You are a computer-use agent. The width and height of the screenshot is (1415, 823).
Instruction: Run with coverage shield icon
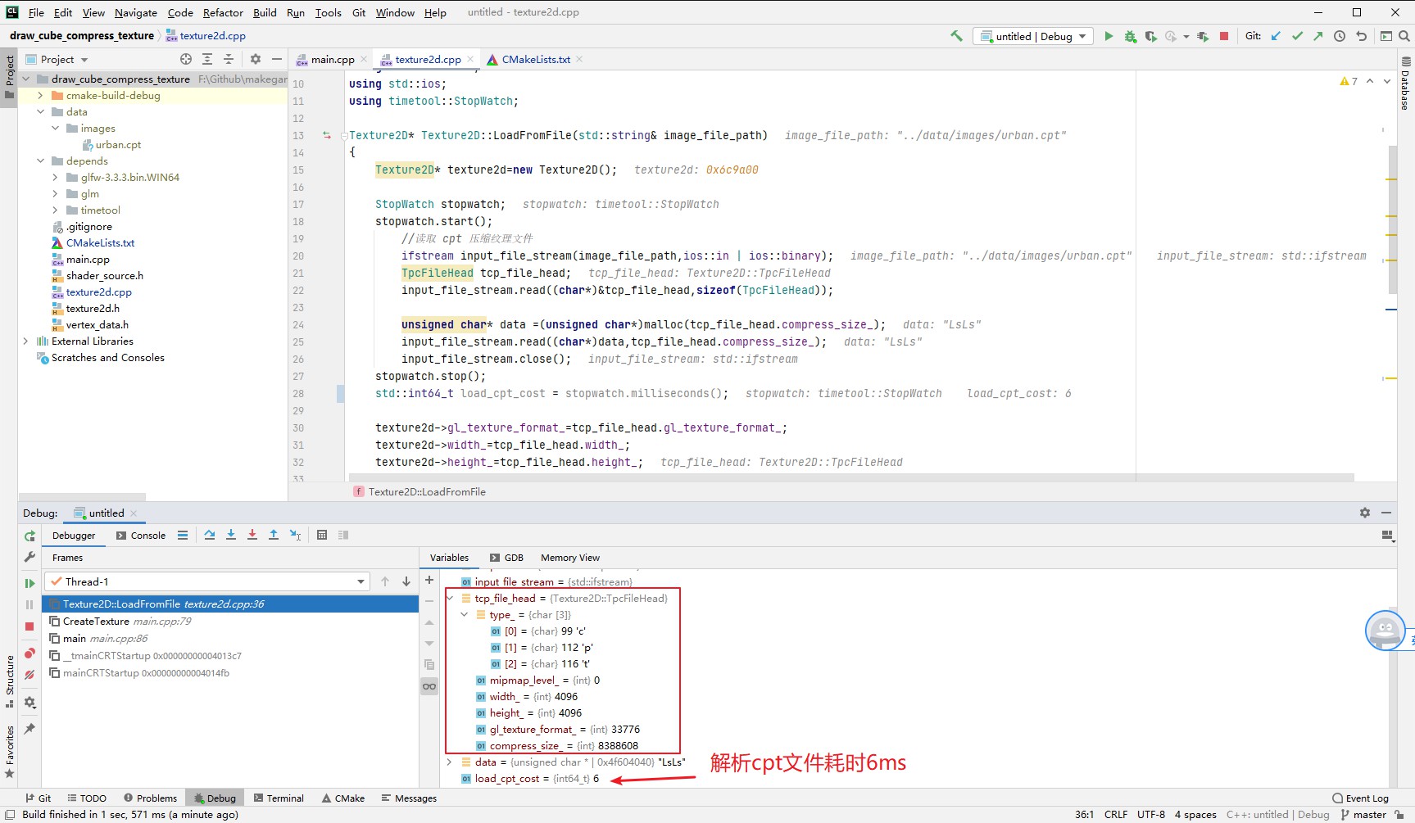pyautogui.click(x=1151, y=36)
